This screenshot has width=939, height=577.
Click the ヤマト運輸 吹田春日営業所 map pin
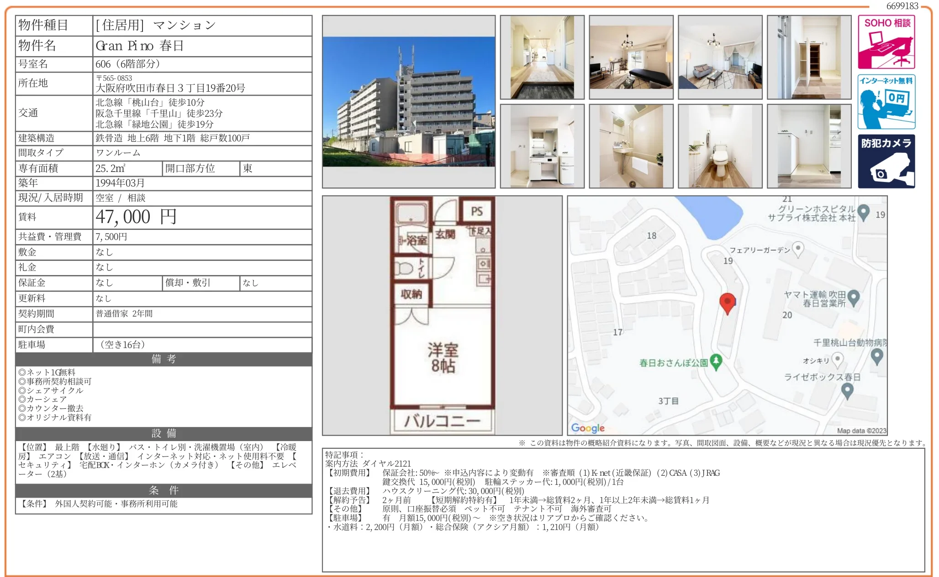853,298
